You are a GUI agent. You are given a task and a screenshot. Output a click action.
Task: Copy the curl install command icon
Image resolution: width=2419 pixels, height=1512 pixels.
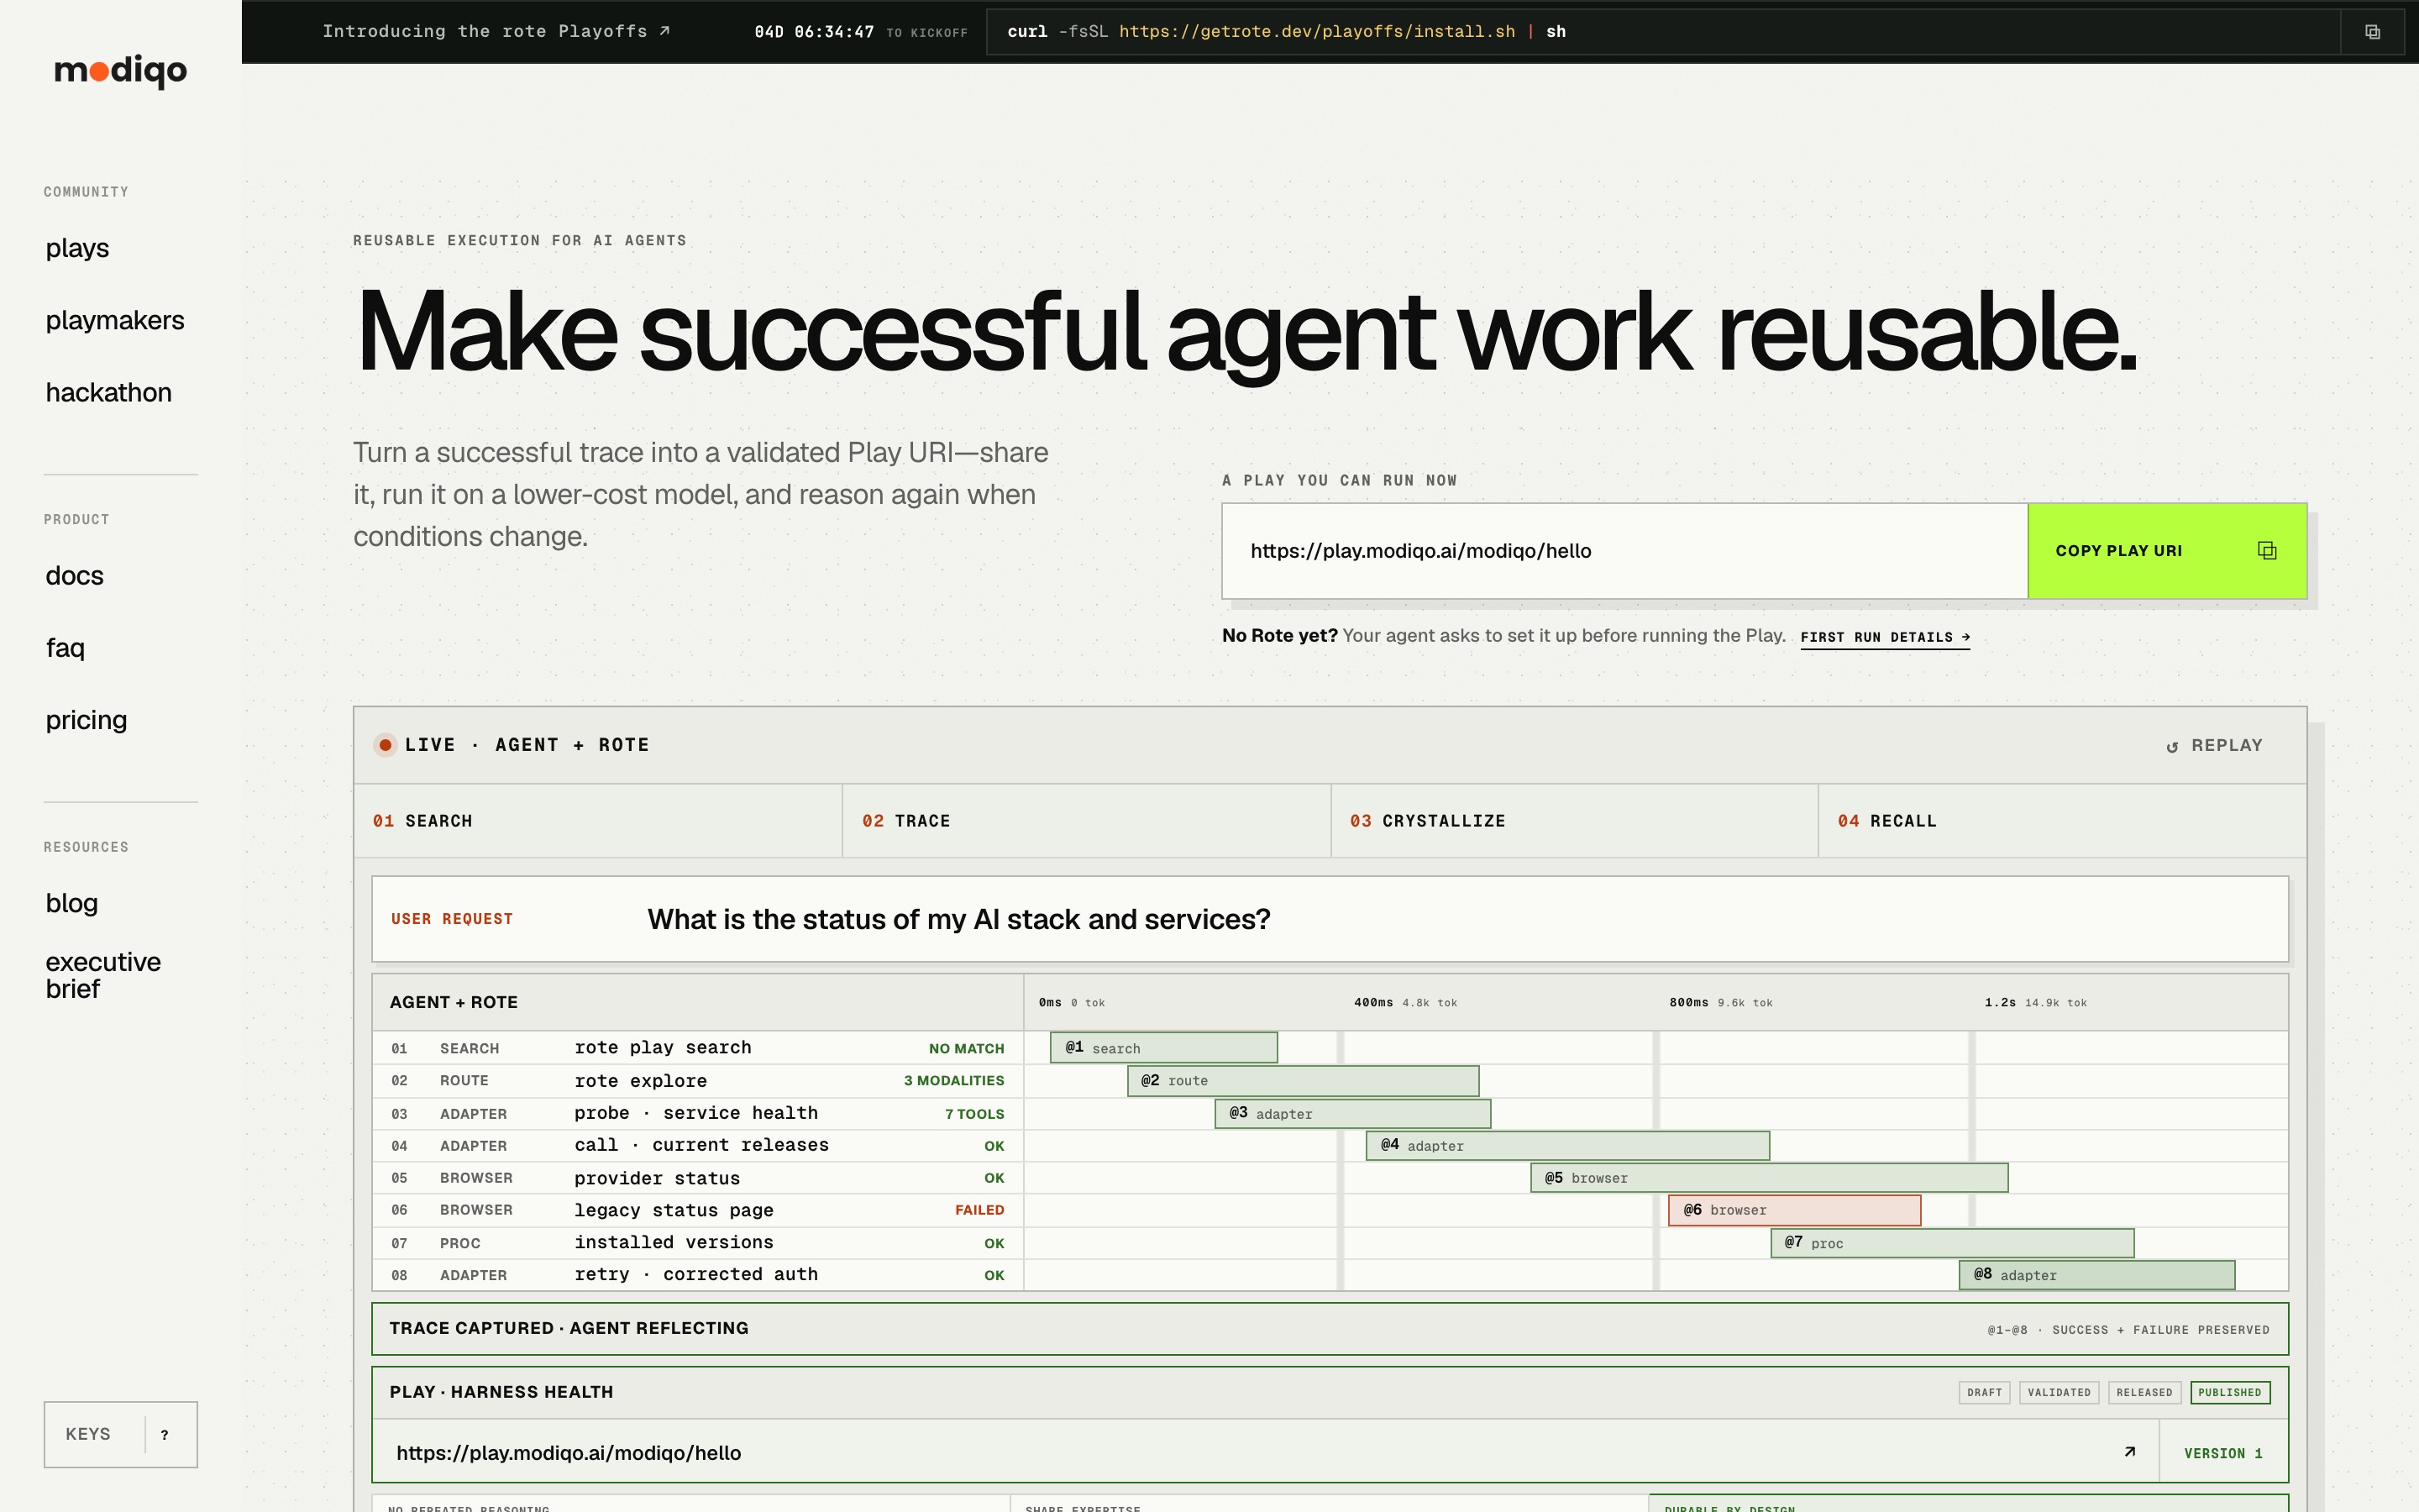(2372, 32)
